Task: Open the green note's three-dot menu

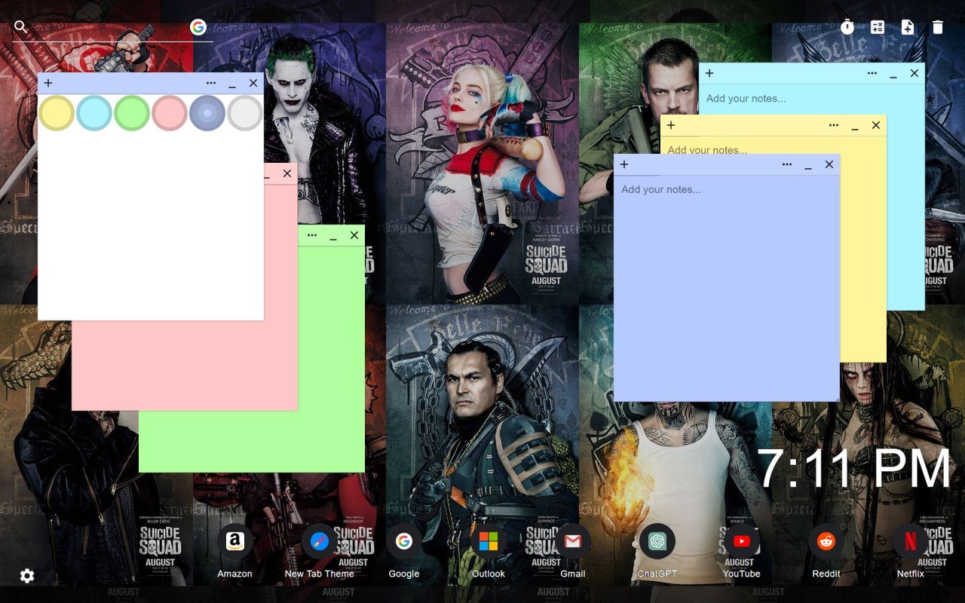Action: (x=312, y=235)
